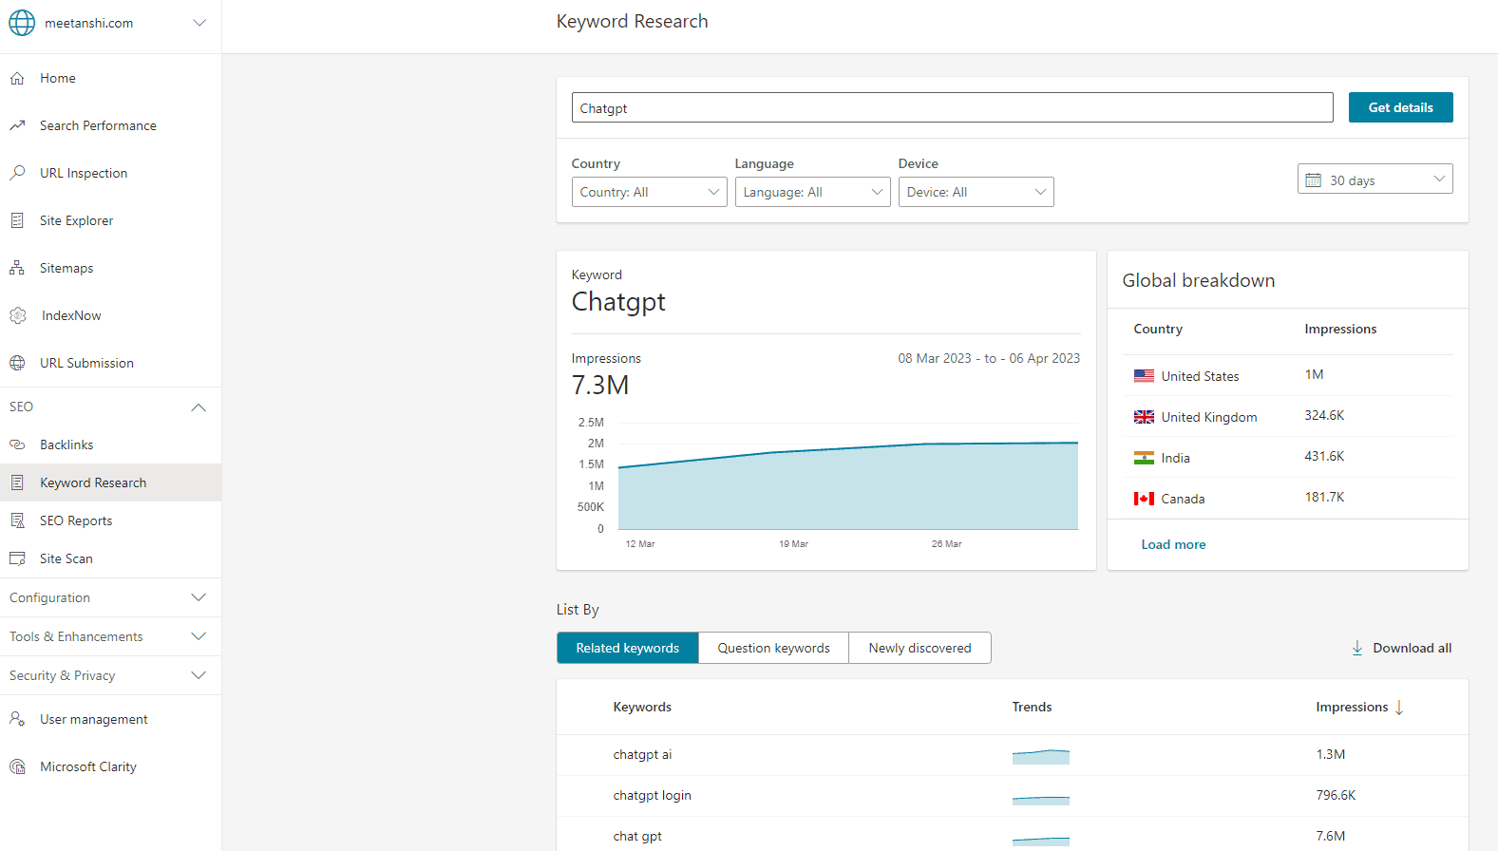Click the download arrow icon
1498x851 pixels.
click(1357, 648)
